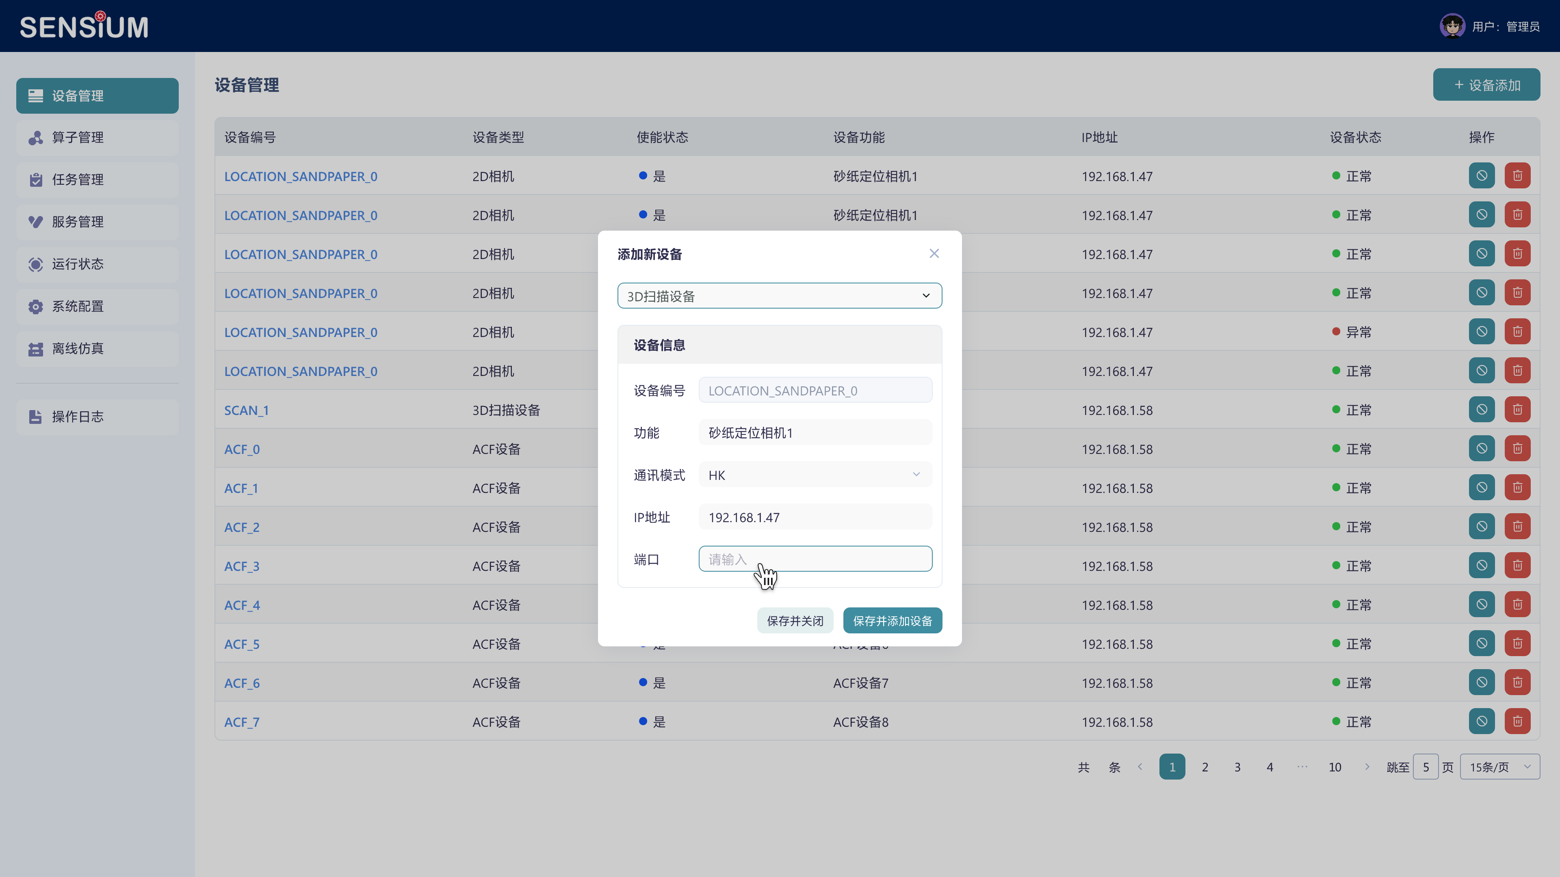Click the delete icon for the ACF_7 row
The image size is (1560, 877).
pyautogui.click(x=1517, y=721)
